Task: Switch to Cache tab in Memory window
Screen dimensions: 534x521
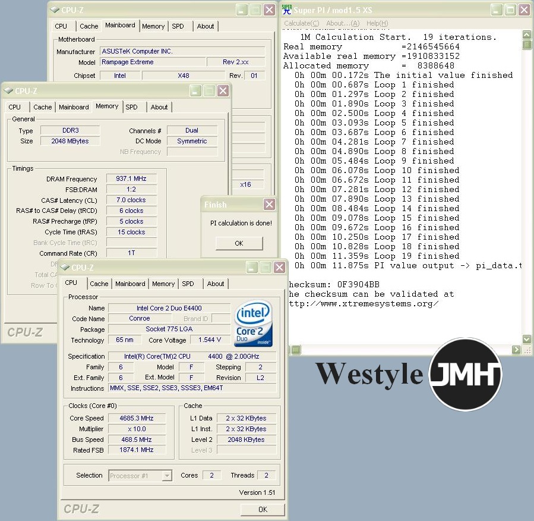Action: tap(43, 107)
